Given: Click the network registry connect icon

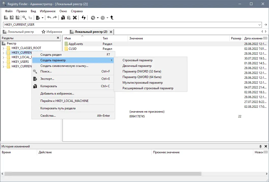Looking at the screenshot, I should coord(12,18).
